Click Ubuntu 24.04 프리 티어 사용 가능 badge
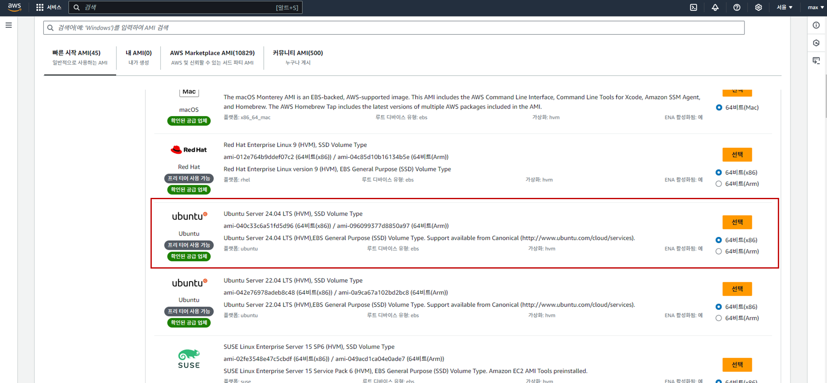The height and width of the screenshot is (383, 827). [189, 245]
